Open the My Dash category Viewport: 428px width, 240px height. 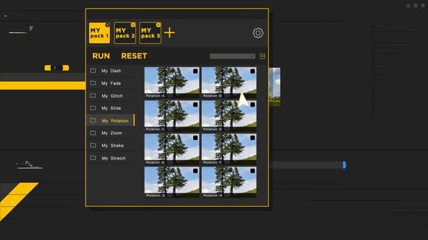click(x=111, y=71)
